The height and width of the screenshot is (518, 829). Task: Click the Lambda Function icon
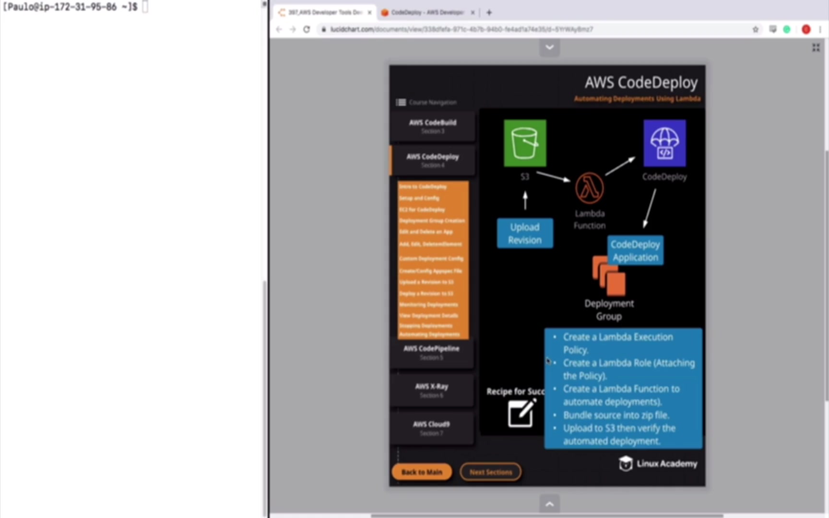[590, 188]
